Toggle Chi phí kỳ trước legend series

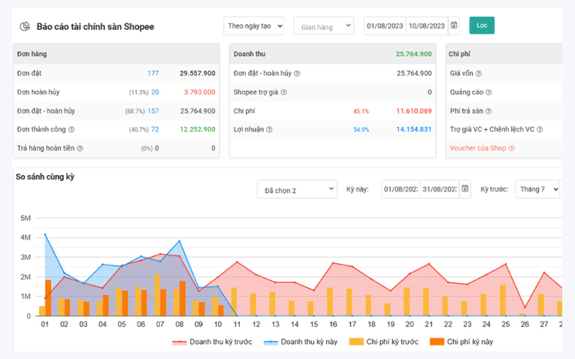click(383, 342)
